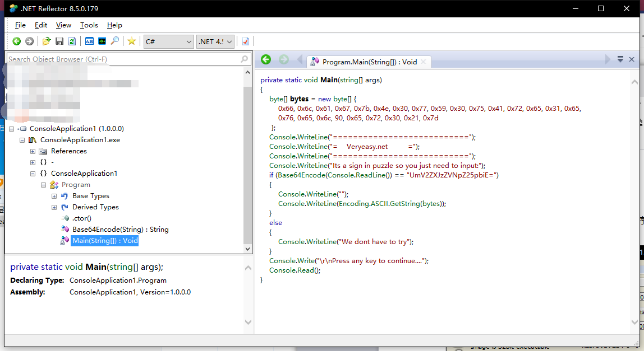Close the Program.Main tab with its X
The image size is (644, 351).
(x=424, y=62)
